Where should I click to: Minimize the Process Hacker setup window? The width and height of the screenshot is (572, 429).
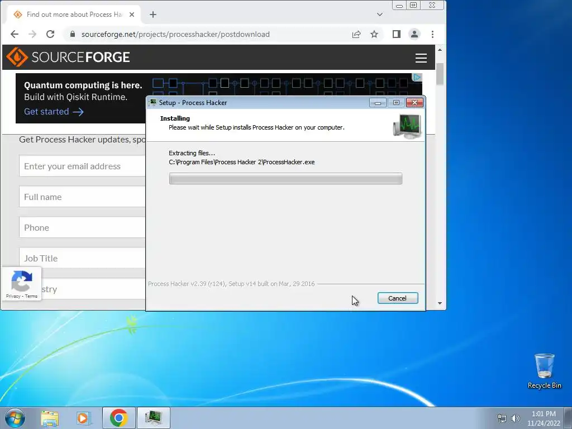pos(378,103)
